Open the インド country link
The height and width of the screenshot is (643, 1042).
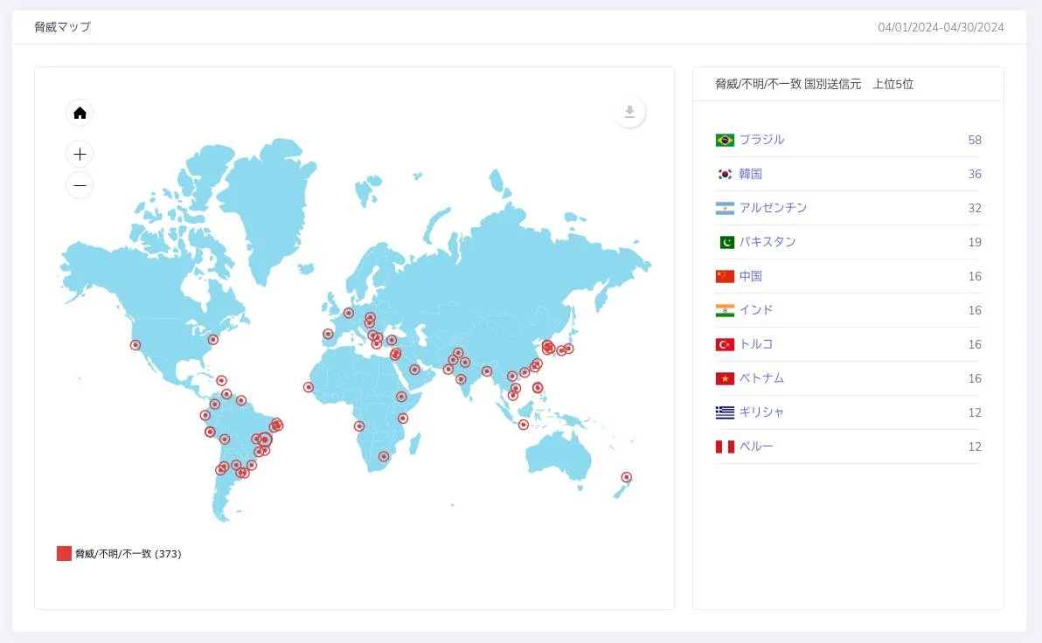756,310
